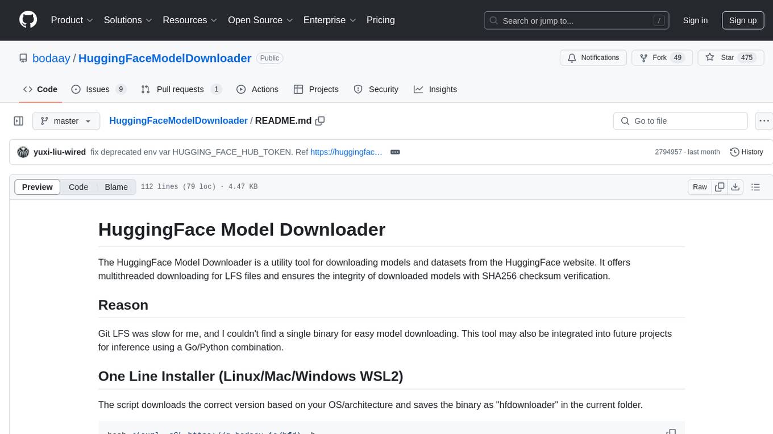Expand the Open Source menu

260,20
